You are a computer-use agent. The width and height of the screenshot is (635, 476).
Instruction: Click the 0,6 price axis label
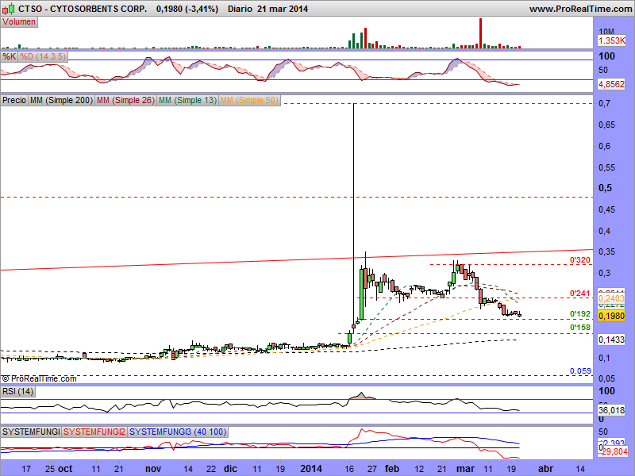[604, 146]
